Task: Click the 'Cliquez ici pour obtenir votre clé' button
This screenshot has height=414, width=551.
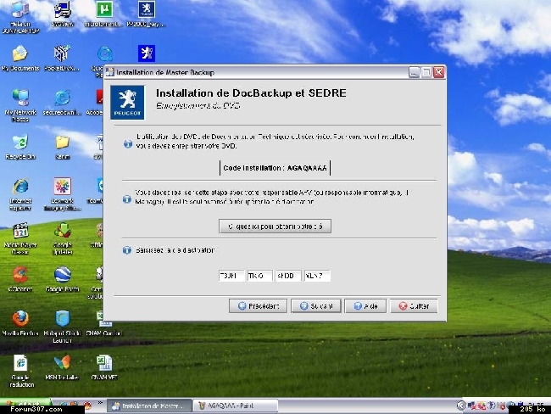Action: pos(275,227)
